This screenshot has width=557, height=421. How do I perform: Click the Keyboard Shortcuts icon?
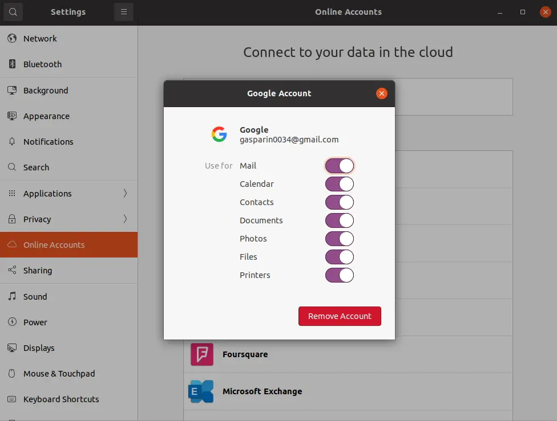[x=12, y=399]
